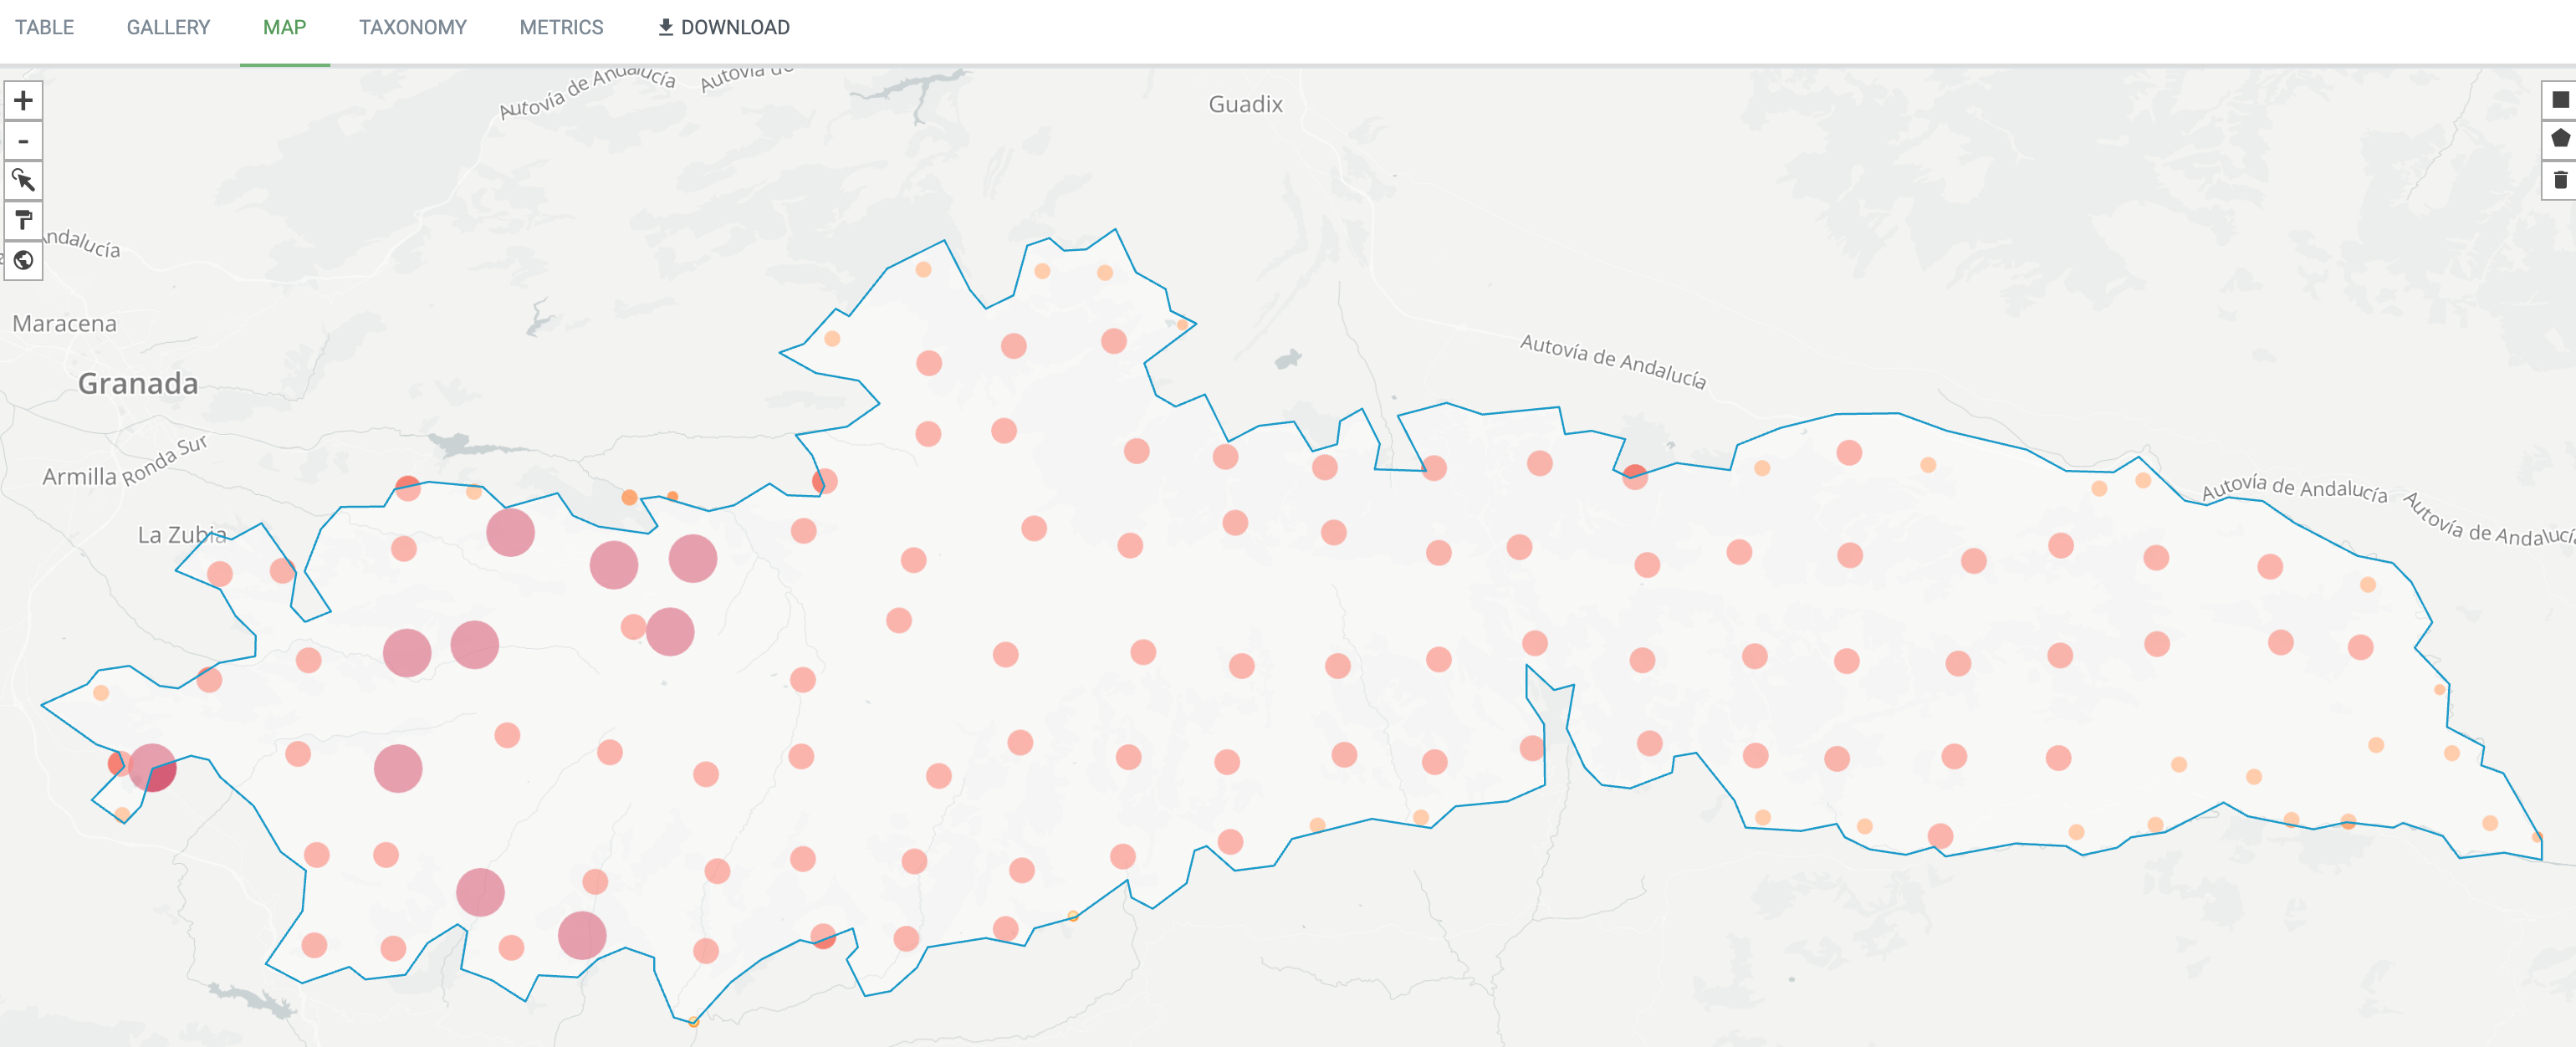Open the paint roller style tool

[23, 220]
